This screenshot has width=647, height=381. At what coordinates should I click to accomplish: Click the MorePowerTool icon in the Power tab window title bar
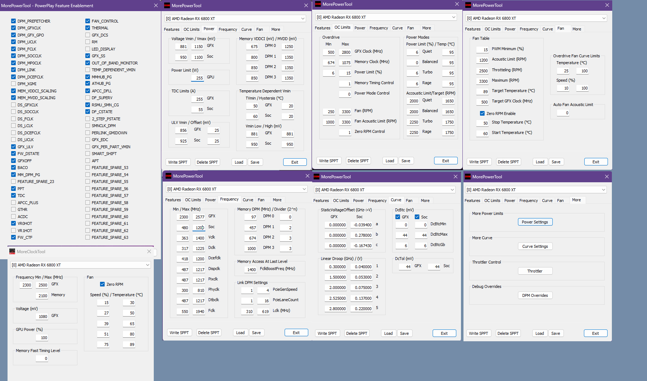(167, 5)
